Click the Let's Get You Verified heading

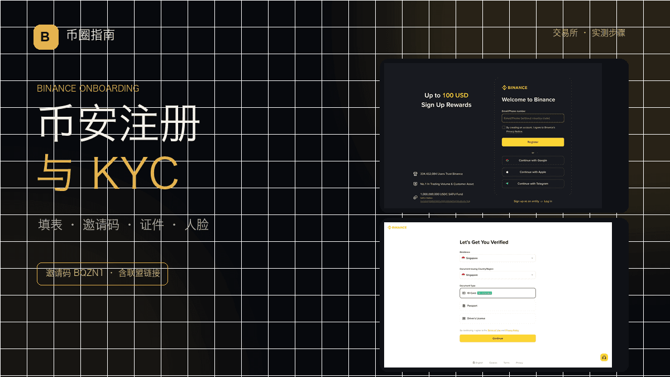point(484,242)
